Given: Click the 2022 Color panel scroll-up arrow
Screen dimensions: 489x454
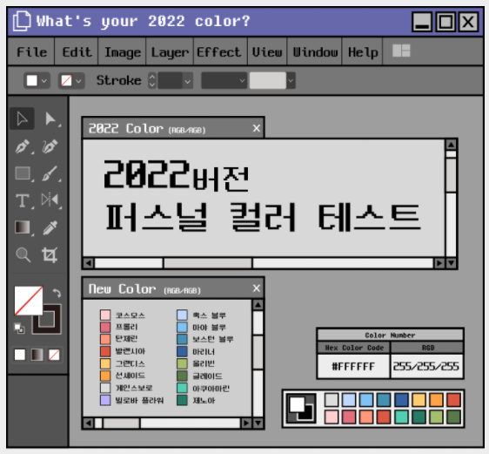Looking at the screenshot, I should (x=451, y=145).
